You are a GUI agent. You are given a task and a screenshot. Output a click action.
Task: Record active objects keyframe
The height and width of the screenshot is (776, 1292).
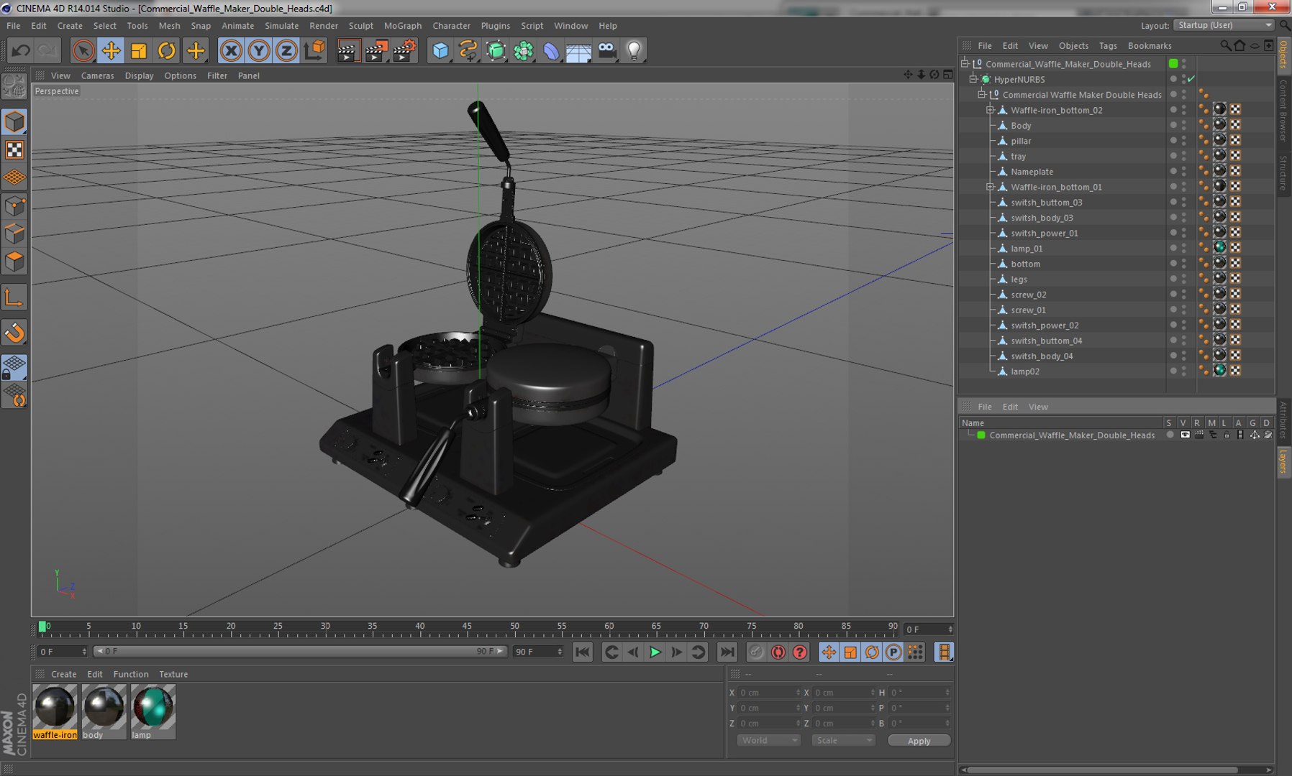(x=756, y=652)
